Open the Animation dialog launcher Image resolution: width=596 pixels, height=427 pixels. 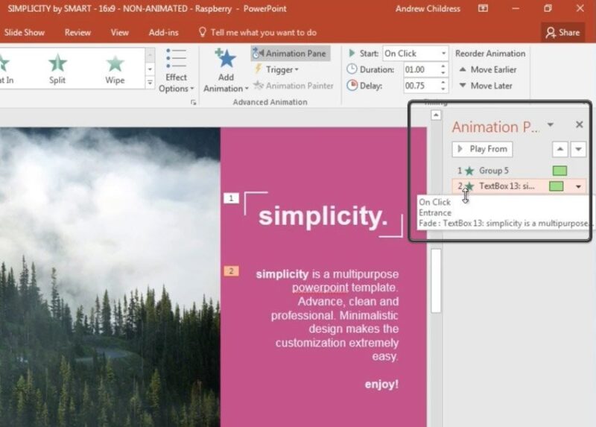pyautogui.click(x=194, y=102)
